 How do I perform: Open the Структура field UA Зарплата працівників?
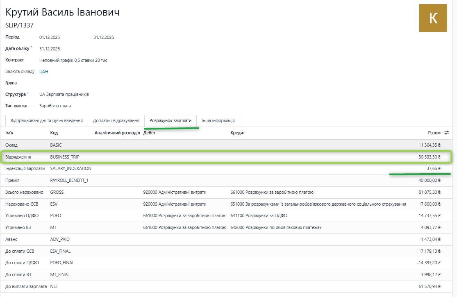[x=64, y=95]
